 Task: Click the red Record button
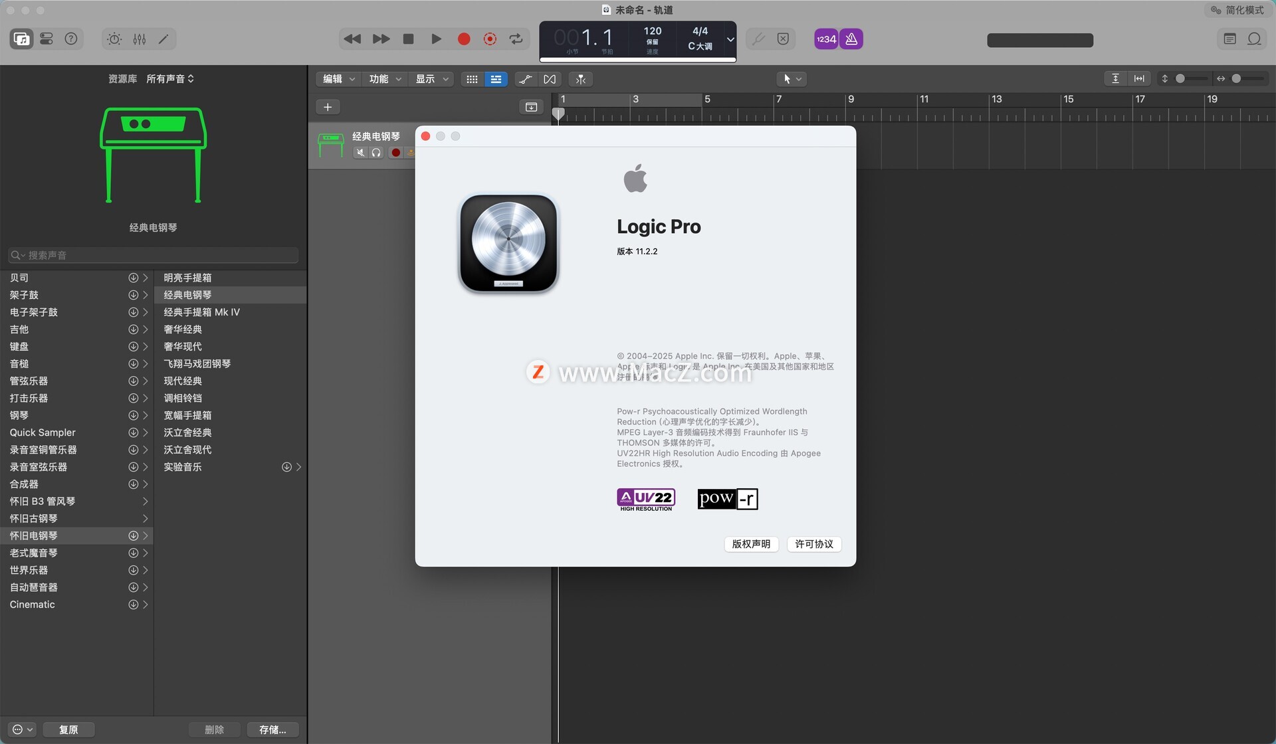[x=464, y=39]
